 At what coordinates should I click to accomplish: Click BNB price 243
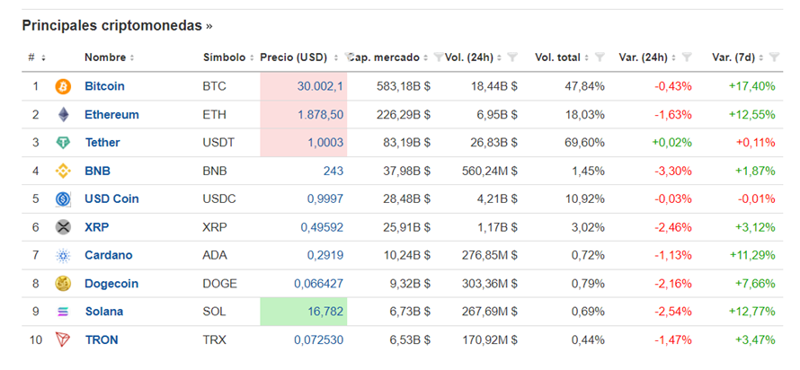coord(333,171)
